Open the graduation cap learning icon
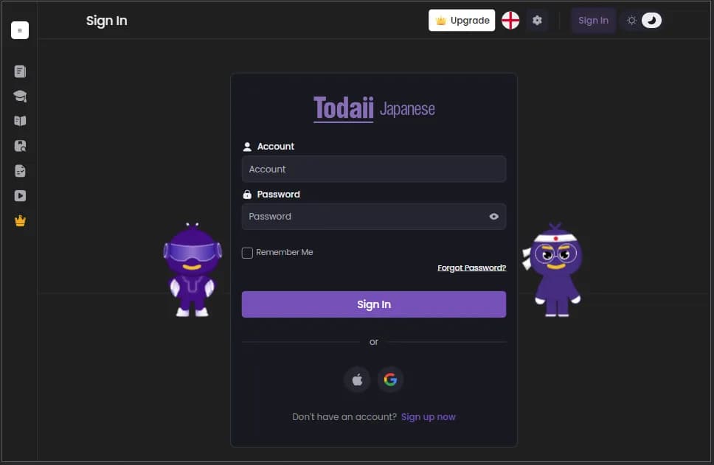 (x=20, y=96)
